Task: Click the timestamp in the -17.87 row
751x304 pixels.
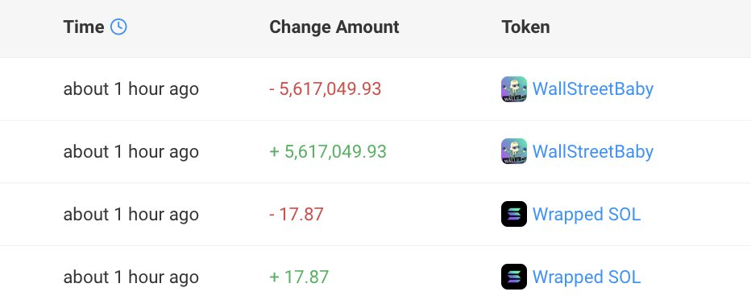Action: pos(131,215)
